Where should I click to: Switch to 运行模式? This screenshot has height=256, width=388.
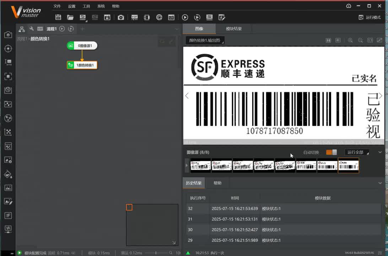click(370, 17)
